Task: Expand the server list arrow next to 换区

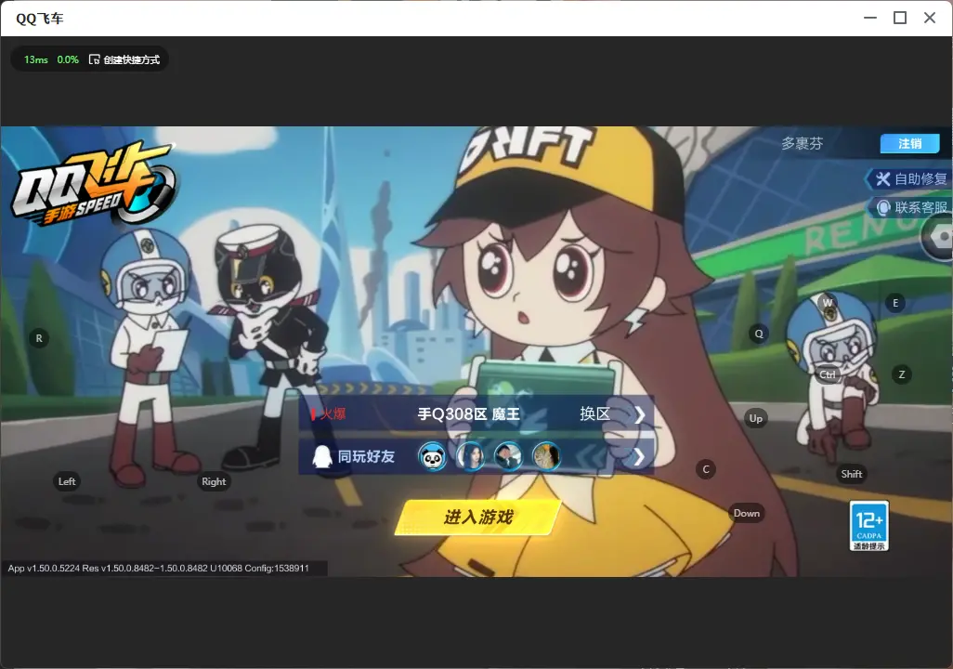Action: tap(639, 414)
